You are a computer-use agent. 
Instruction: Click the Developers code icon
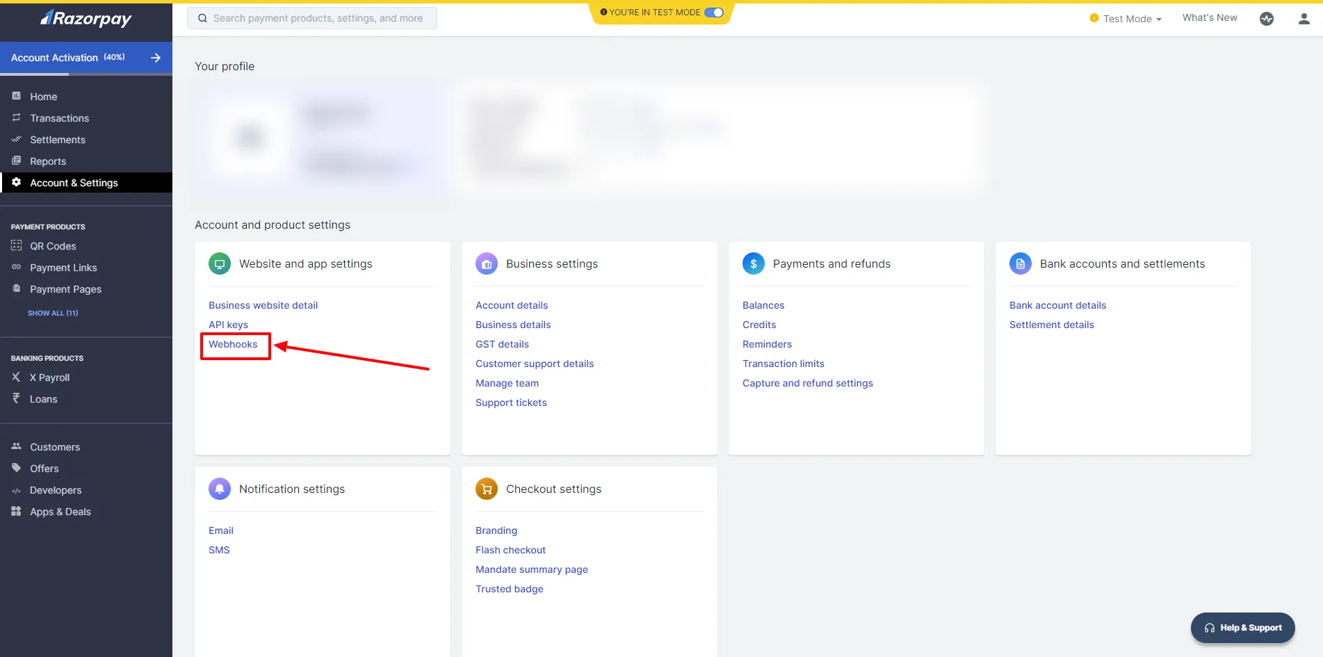(x=17, y=490)
